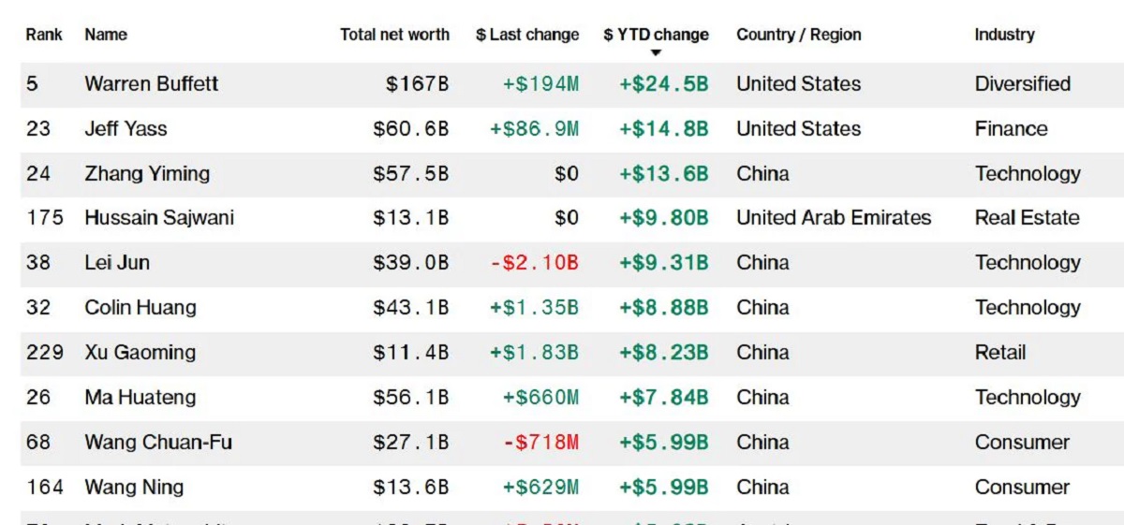Click the Name column header
Screen dimensions: 1124x525
(x=106, y=35)
